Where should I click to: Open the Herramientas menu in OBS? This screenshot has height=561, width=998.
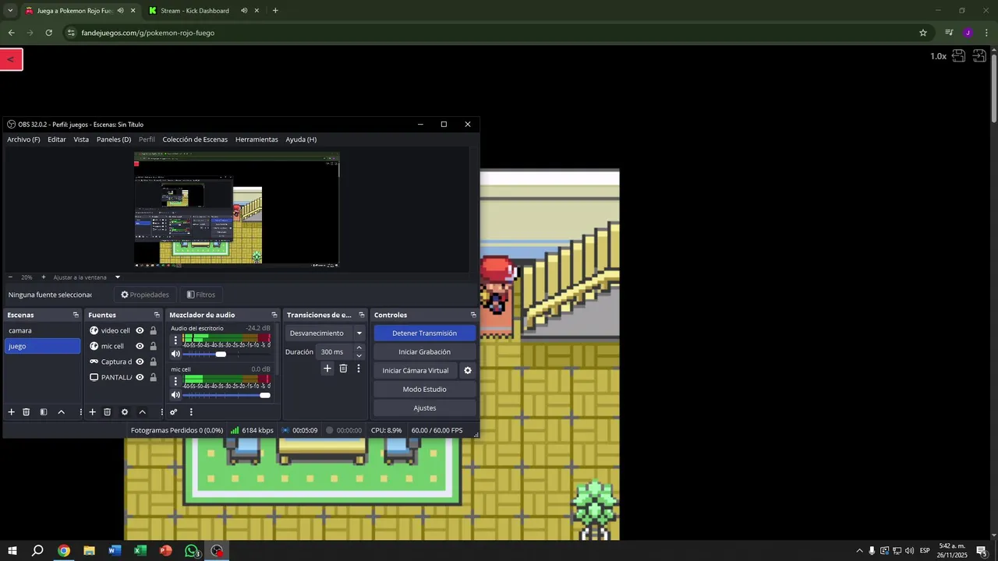tap(257, 139)
